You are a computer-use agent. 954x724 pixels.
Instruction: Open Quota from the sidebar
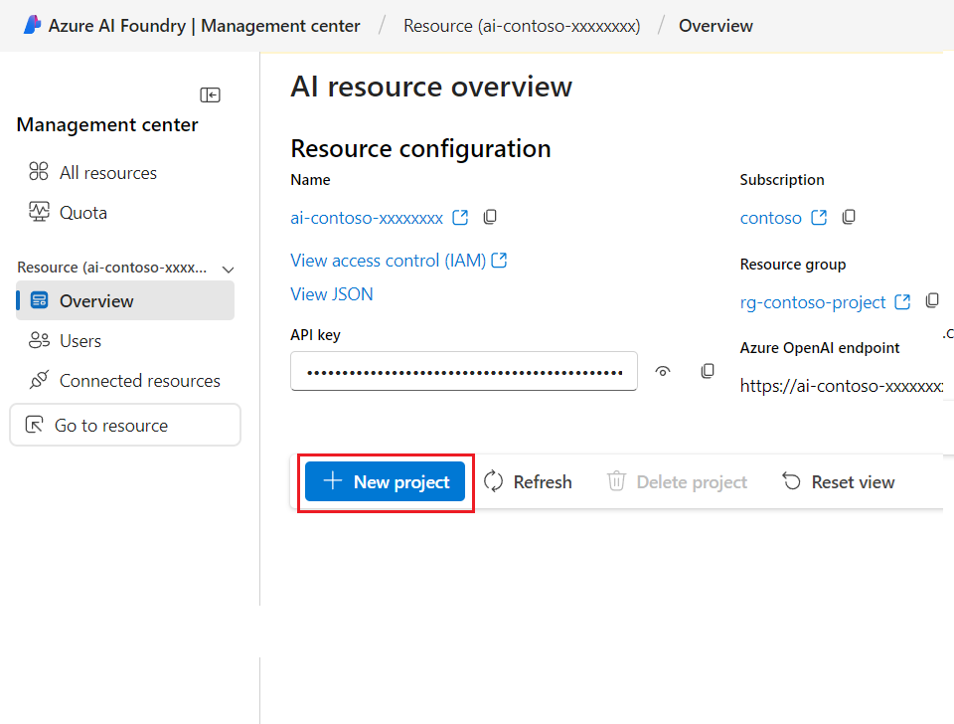click(x=82, y=212)
